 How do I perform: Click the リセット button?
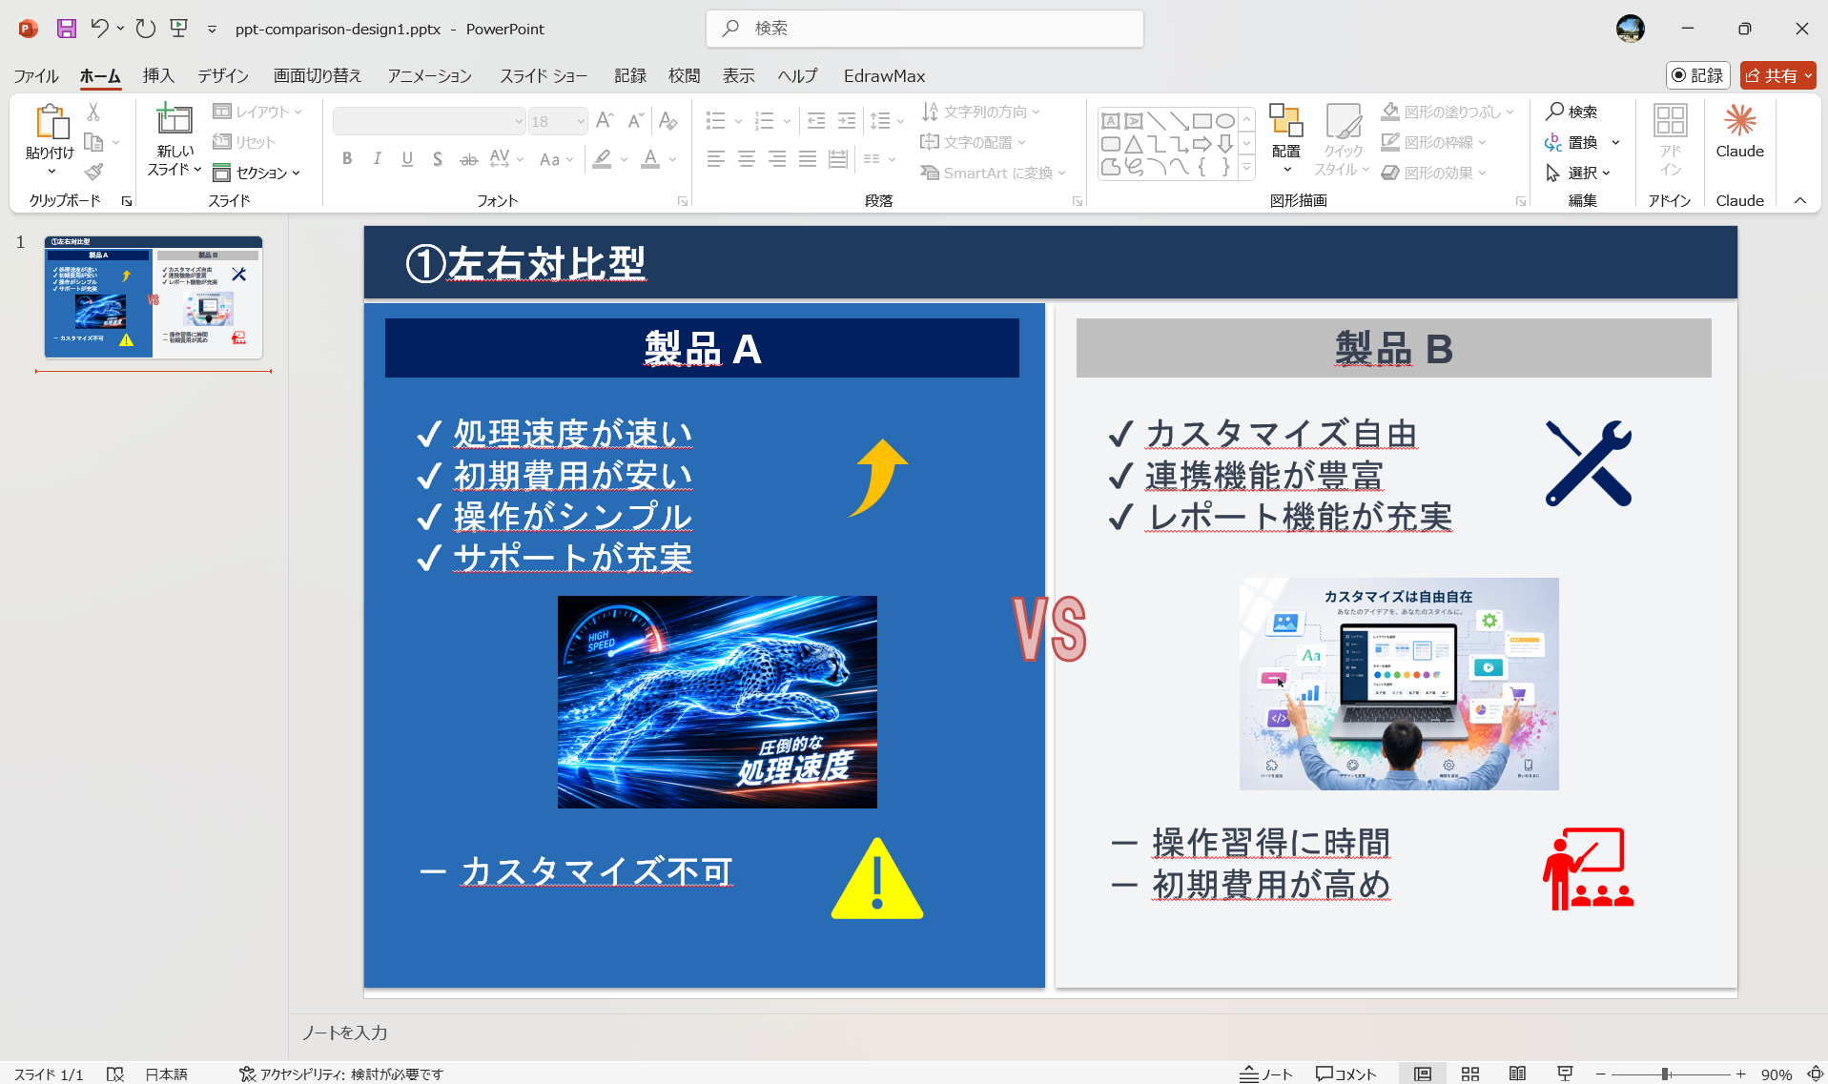[x=244, y=142]
